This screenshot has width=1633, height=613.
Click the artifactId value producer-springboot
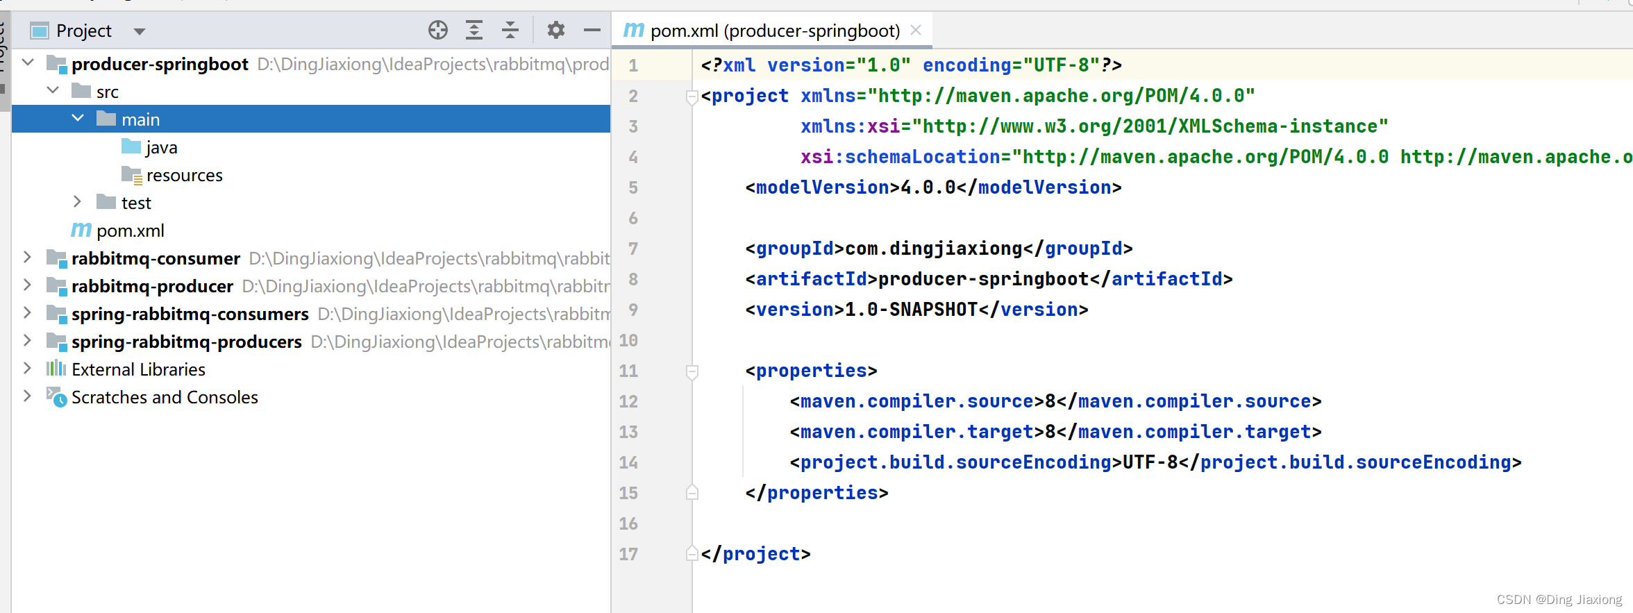pos(984,279)
